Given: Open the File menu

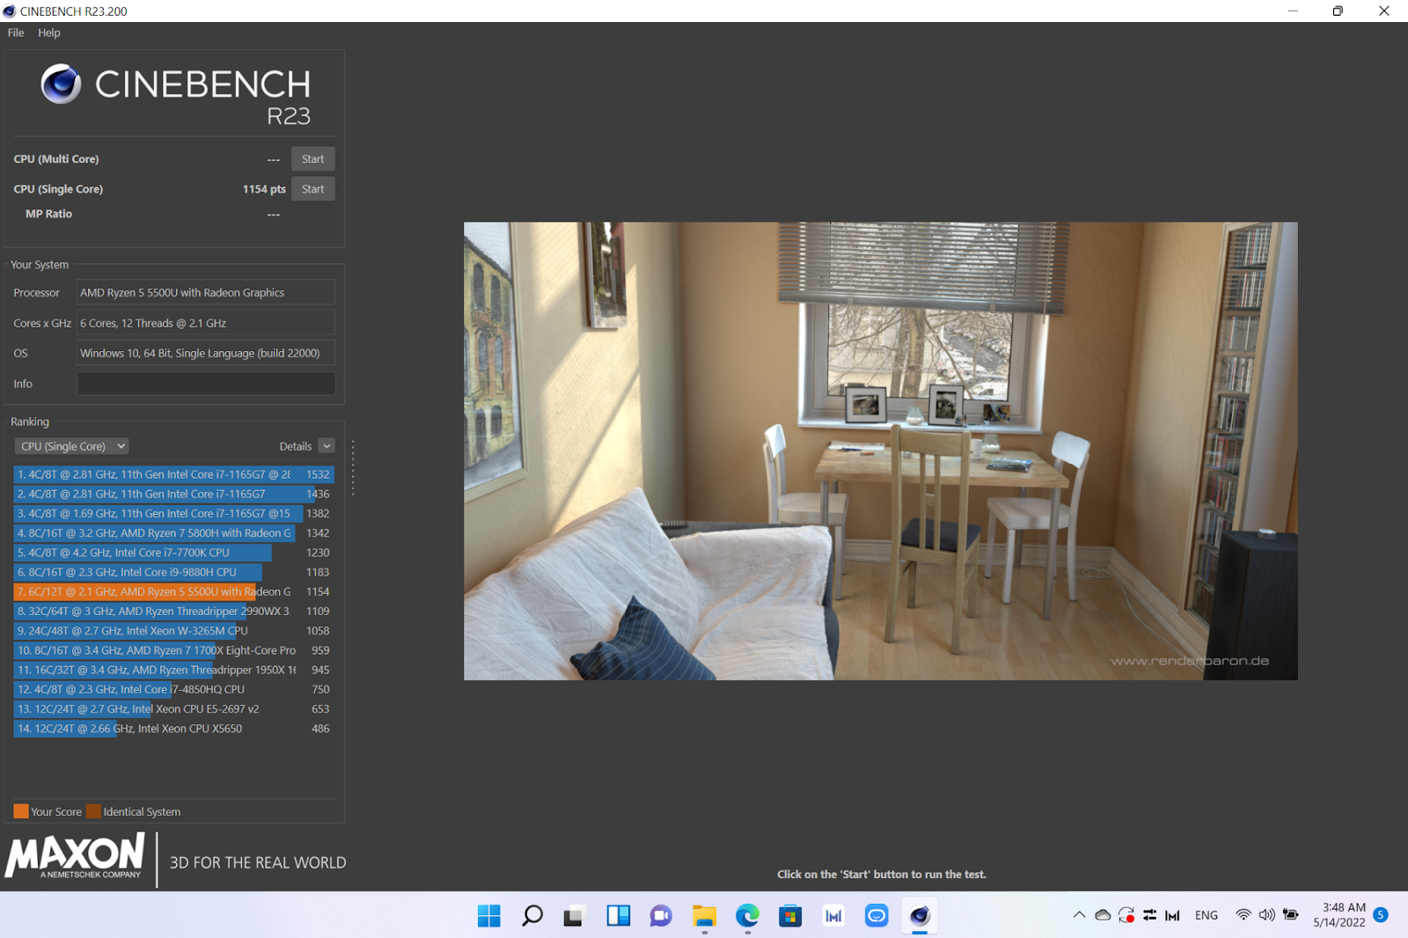Looking at the screenshot, I should click(16, 33).
